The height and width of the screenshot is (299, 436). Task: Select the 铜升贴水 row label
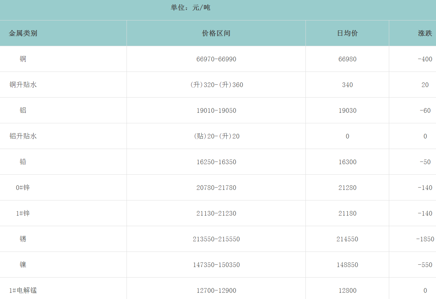pyautogui.click(x=23, y=85)
